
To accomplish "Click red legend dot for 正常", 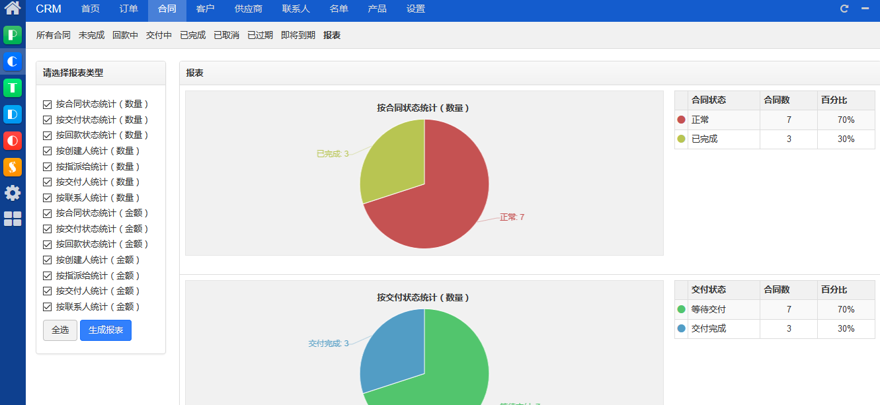I will click(682, 120).
